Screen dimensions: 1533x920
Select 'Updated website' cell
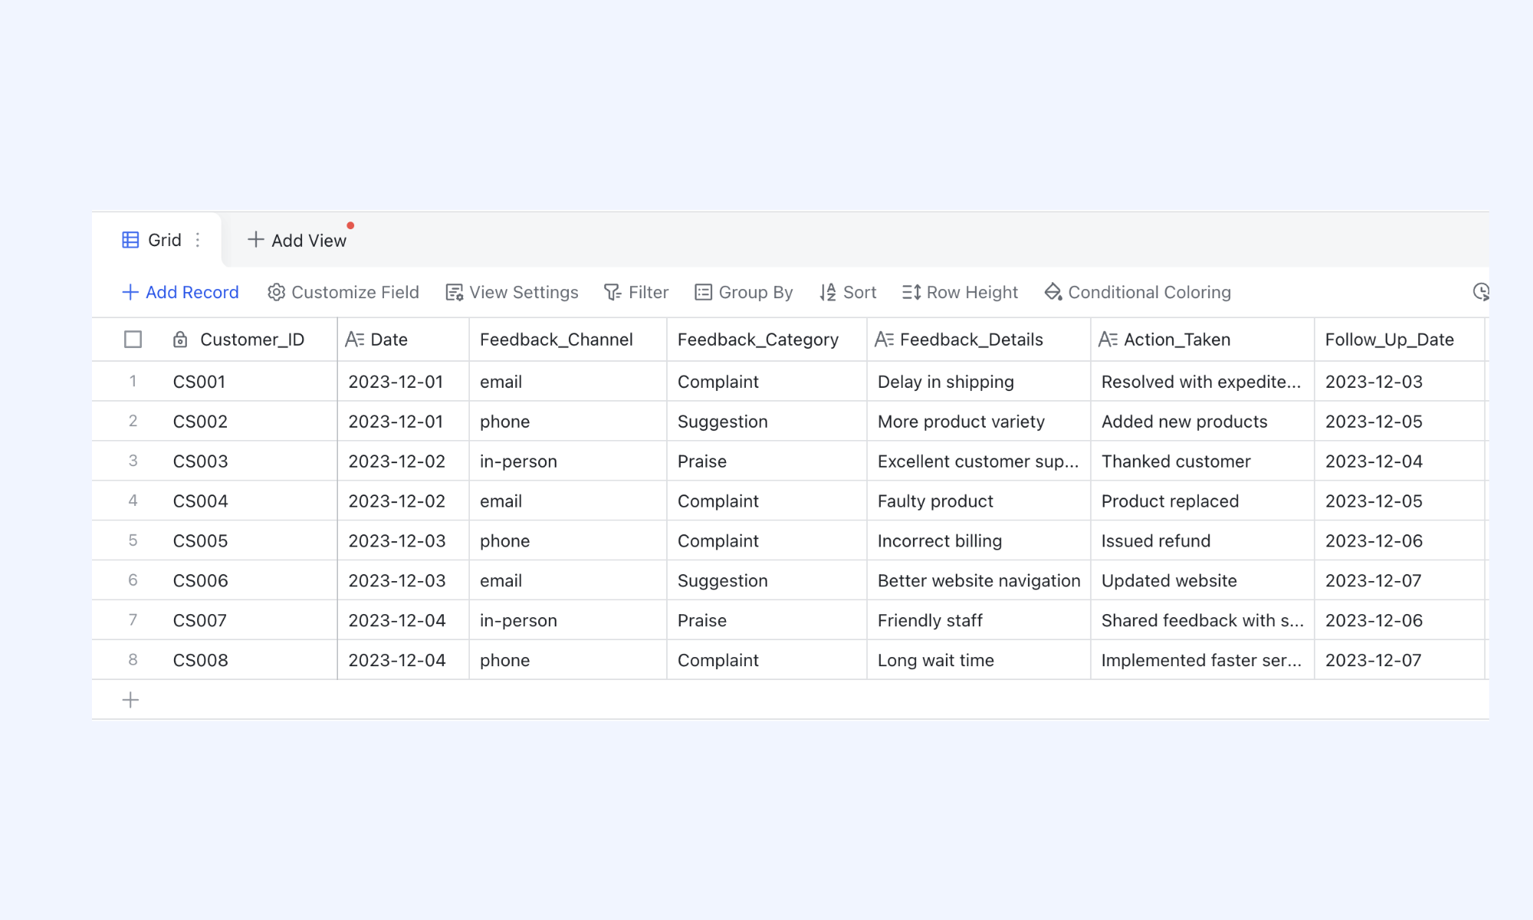[1203, 580]
